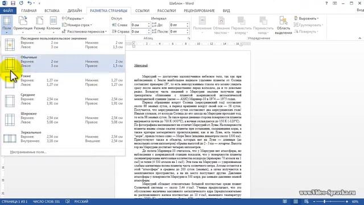This screenshot has width=364, height=205.
Task: Expand the Номера строк dropdown
Action: [x=77, y=25]
